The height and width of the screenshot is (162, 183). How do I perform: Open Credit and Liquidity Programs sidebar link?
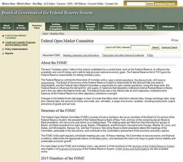pos(20,43)
